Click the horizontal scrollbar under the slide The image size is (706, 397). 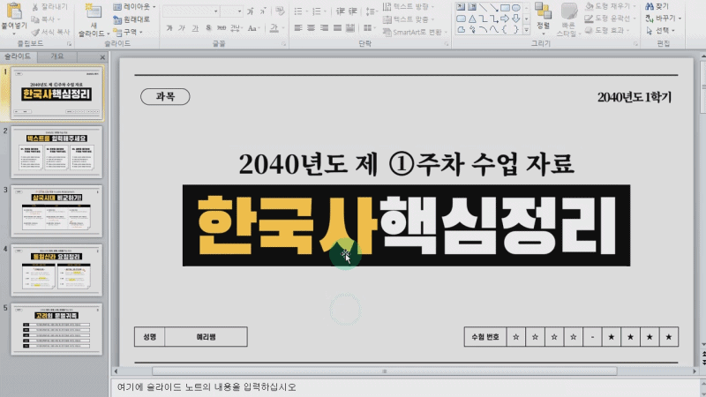[x=385, y=371]
